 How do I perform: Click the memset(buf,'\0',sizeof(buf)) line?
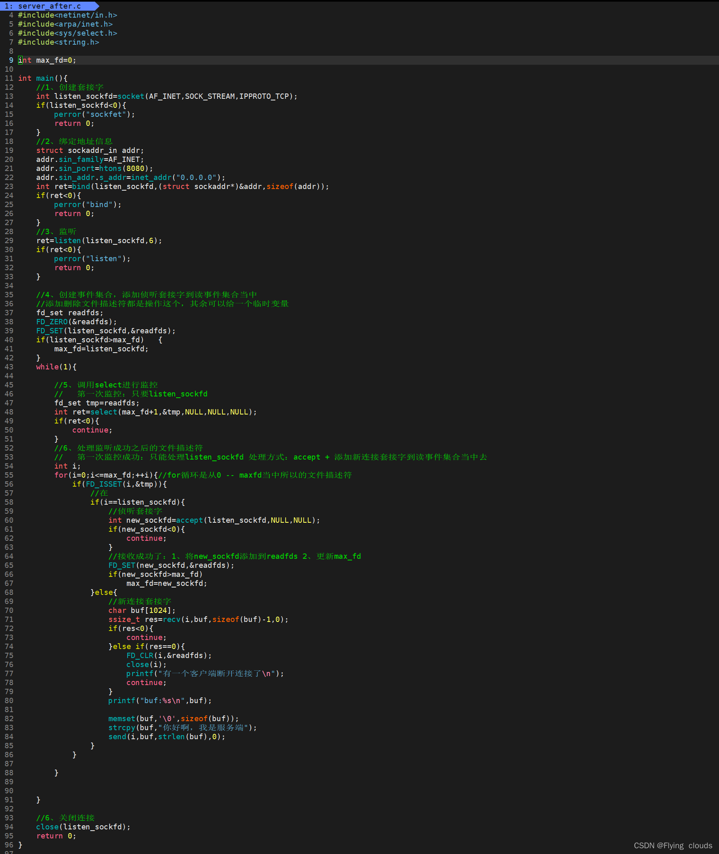174,719
